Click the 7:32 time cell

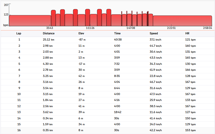click(117, 64)
